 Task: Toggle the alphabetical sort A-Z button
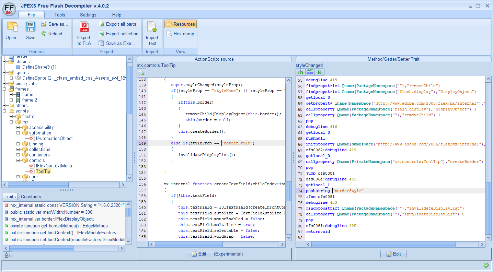(7, 255)
